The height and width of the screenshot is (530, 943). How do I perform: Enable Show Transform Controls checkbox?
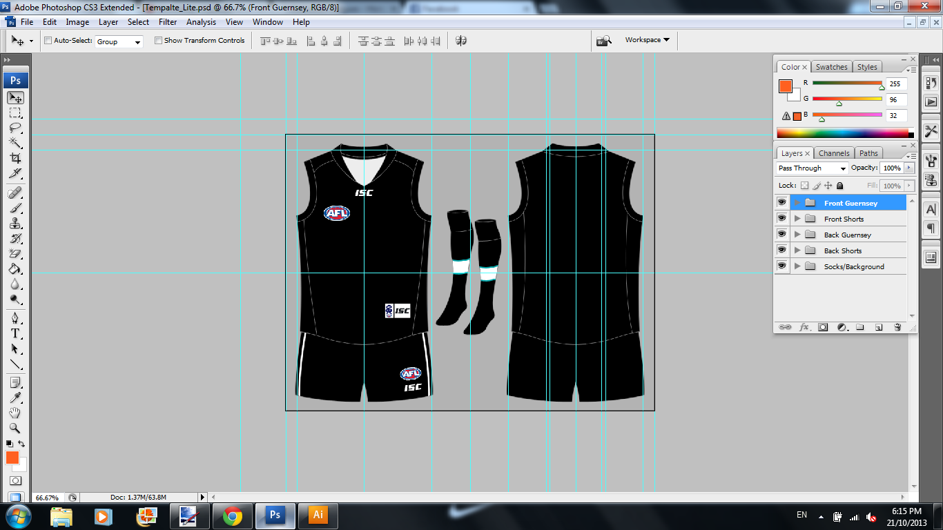coord(158,41)
